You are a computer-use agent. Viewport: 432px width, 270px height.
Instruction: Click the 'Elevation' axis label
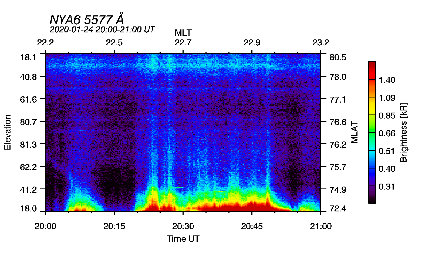[x=8, y=132]
